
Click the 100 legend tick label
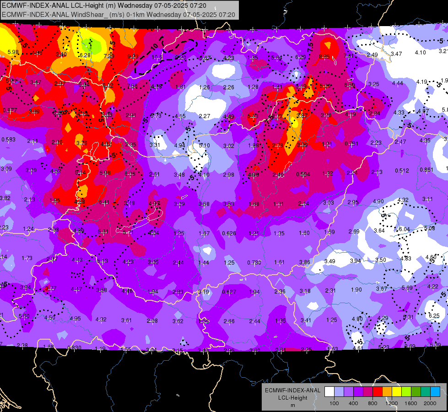334,403
